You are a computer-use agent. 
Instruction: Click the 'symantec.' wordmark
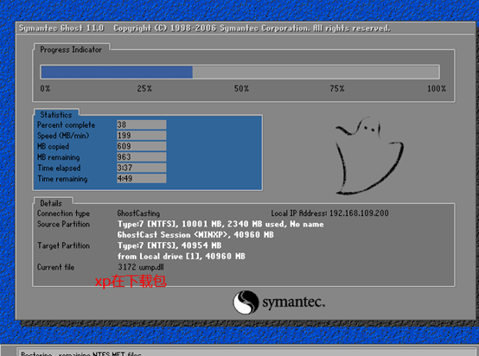pos(294,302)
